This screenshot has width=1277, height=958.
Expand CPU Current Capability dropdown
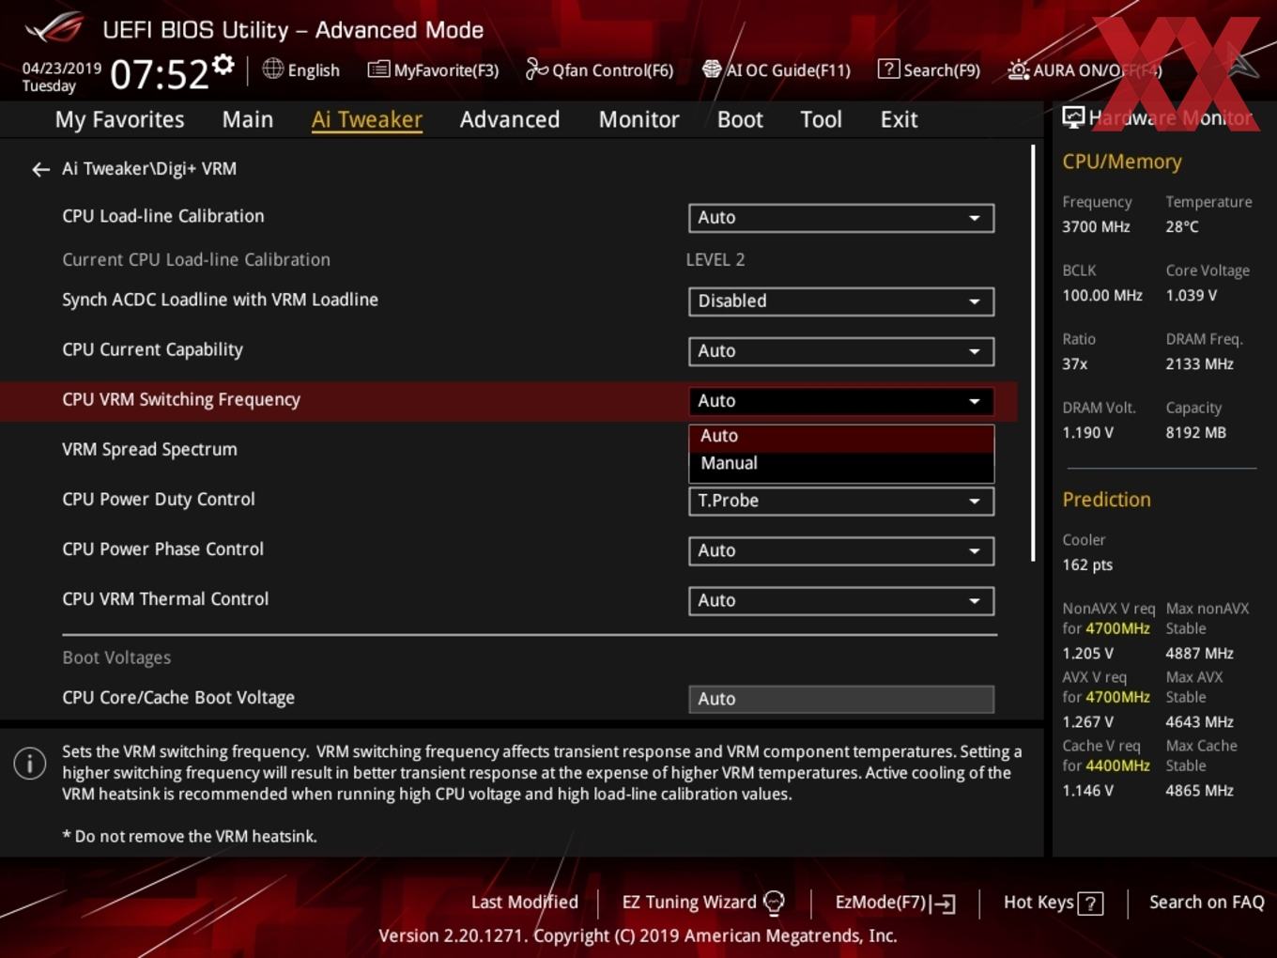pyautogui.click(x=841, y=351)
